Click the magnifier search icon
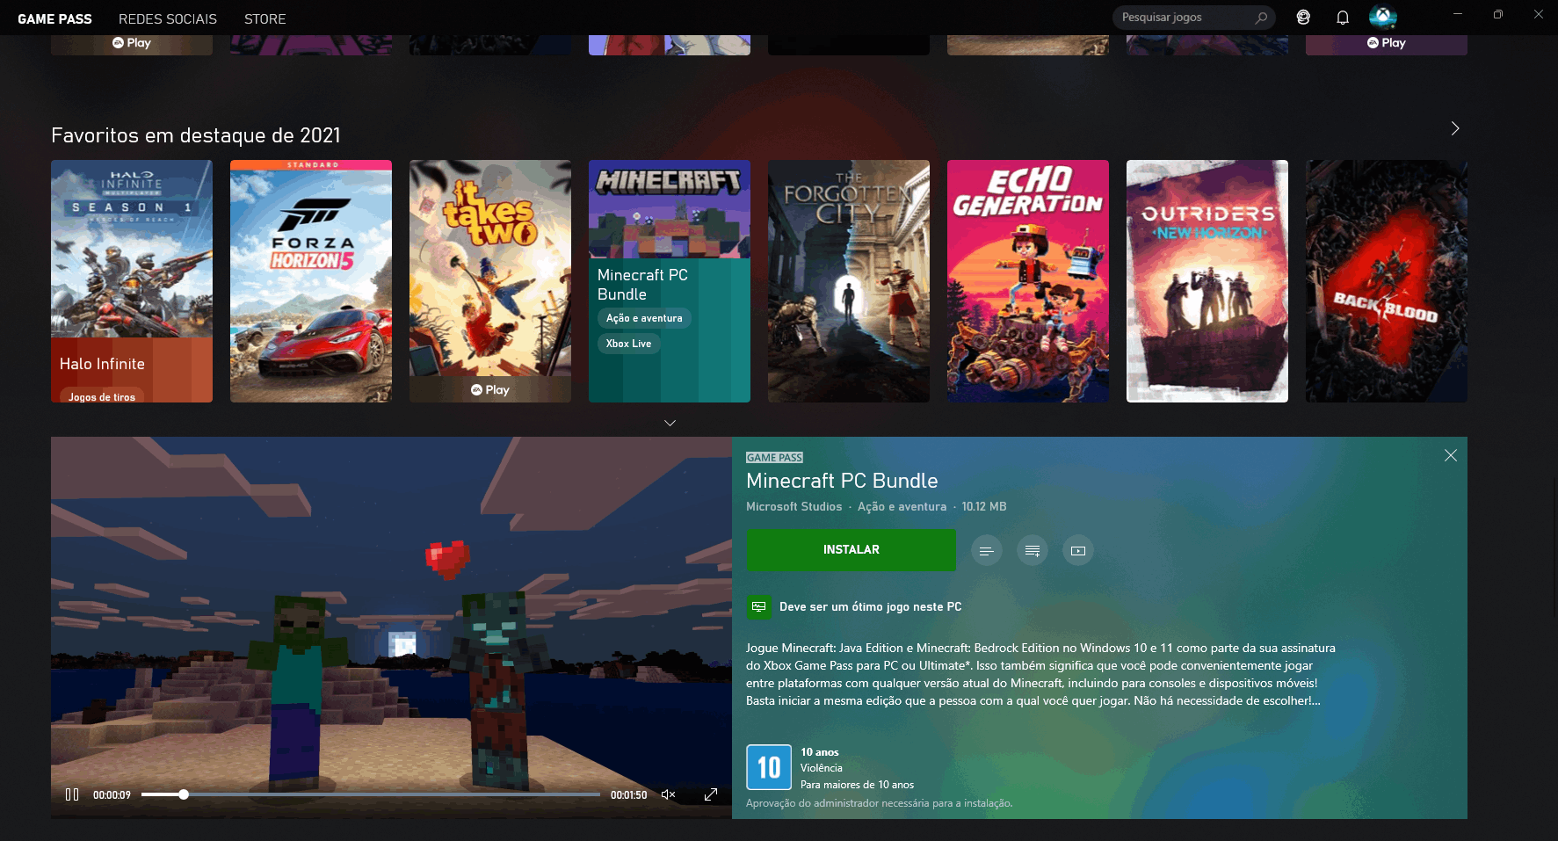This screenshot has width=1558, height=841. tap(1262, 18)
